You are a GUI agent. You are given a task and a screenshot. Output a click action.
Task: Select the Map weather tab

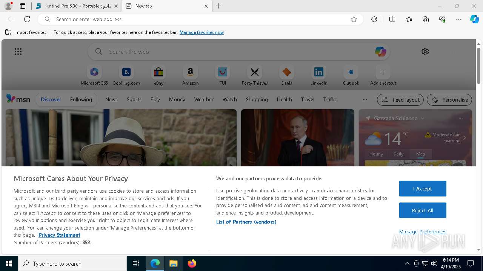point(421,154)
